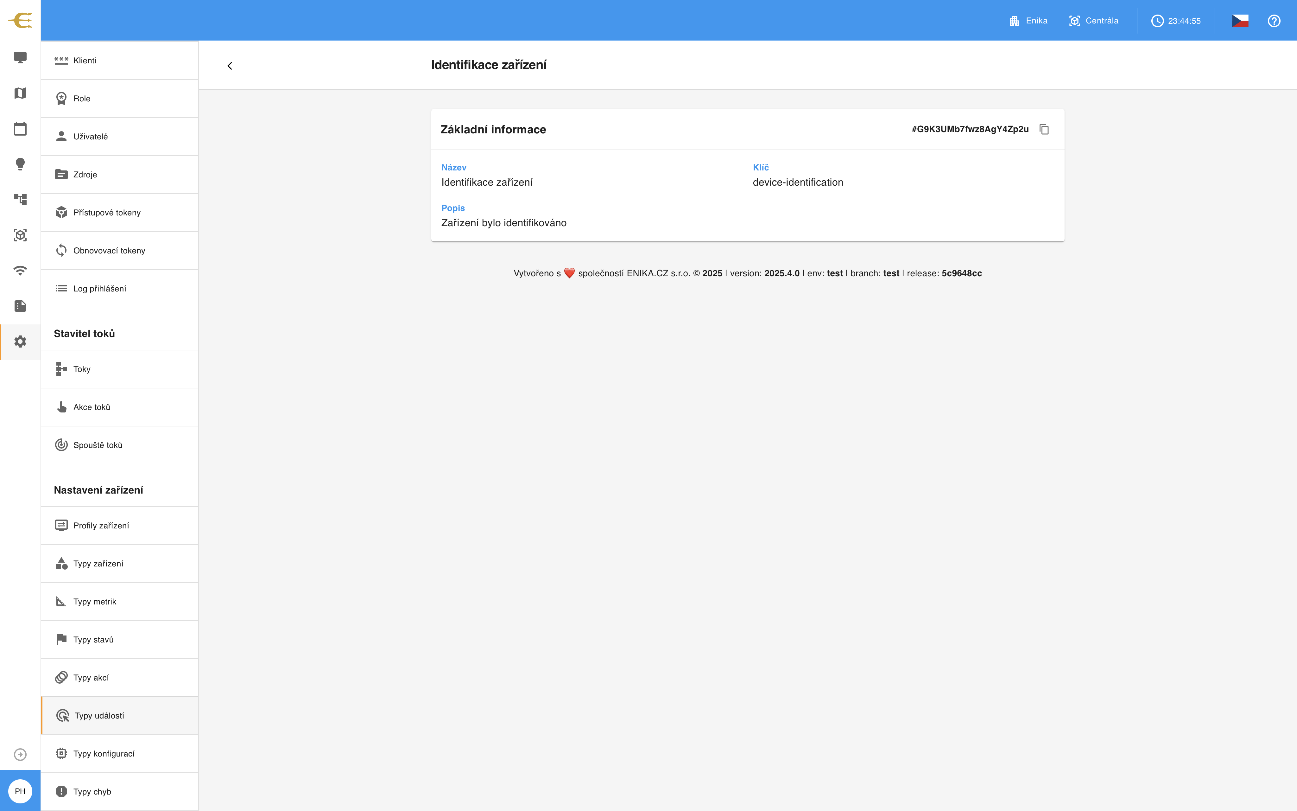Open the Centrála location selector
Screen dimensions: 1297x811
[x=1093, y=20]
